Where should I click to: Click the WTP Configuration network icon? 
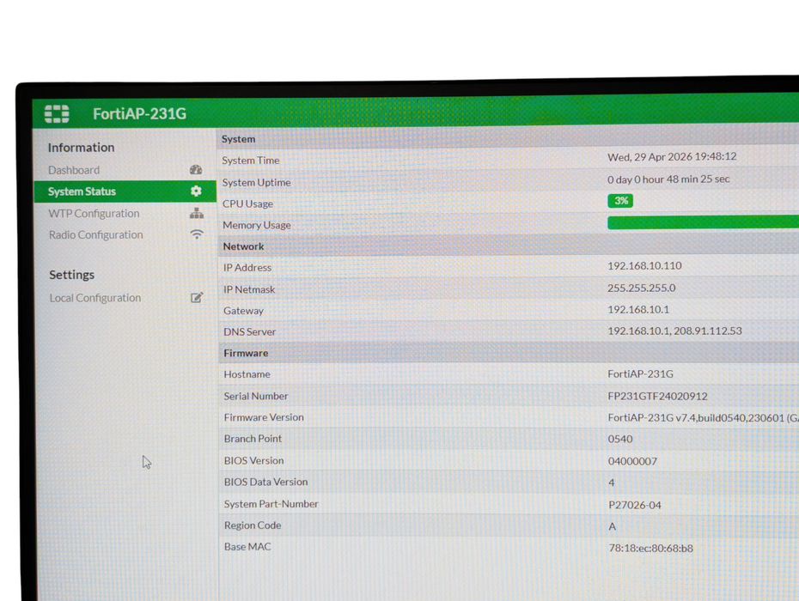point(197,213)
